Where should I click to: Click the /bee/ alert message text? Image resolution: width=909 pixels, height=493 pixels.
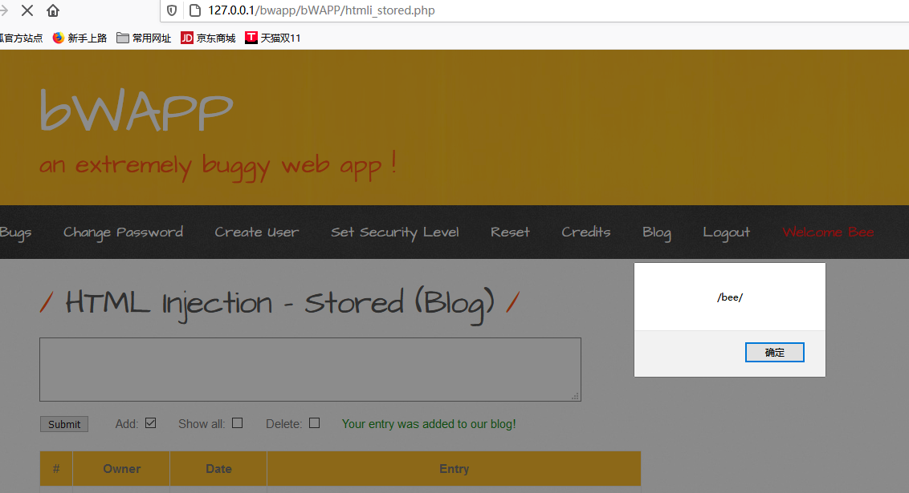tap(730, 297)
